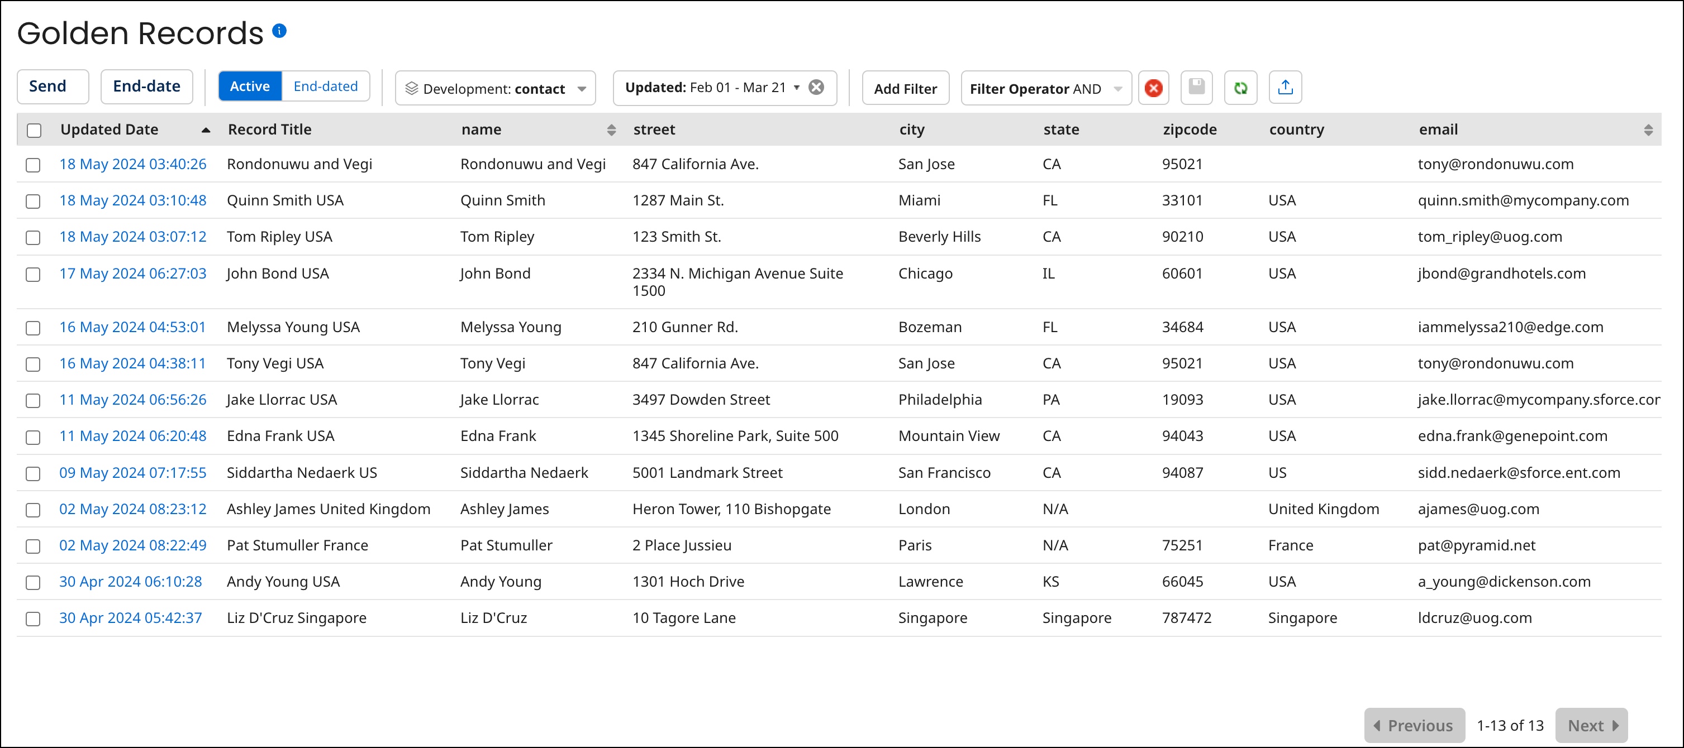Export records using the upload icon
This screenshot has height=748, width=1684.
(1285, 87)
